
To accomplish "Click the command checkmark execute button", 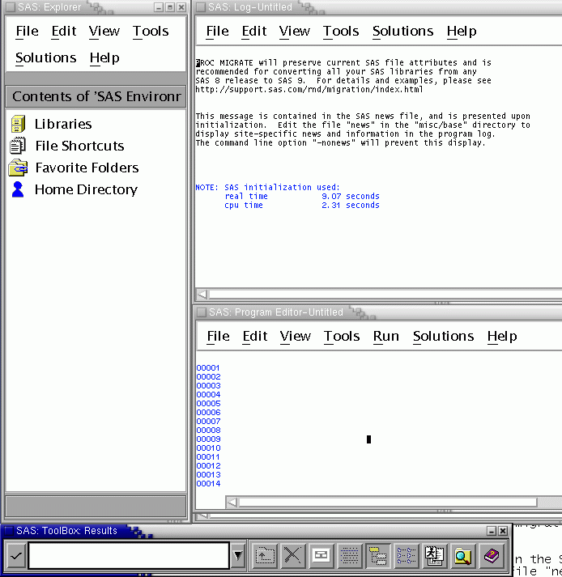I will pos(15,556).
